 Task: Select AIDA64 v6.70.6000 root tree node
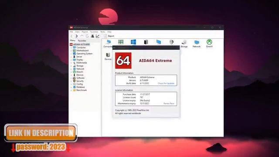[x=80, y=44]
